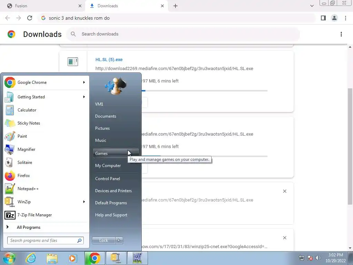Open Chrome profile avatar icon

334,18
